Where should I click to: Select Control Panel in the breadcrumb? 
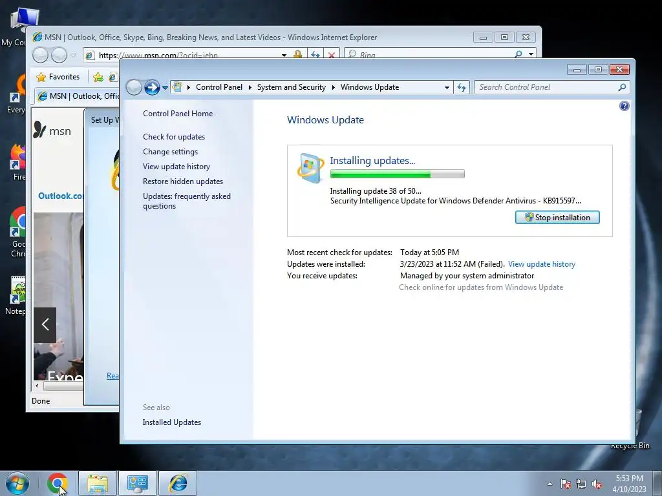[219, 87]
